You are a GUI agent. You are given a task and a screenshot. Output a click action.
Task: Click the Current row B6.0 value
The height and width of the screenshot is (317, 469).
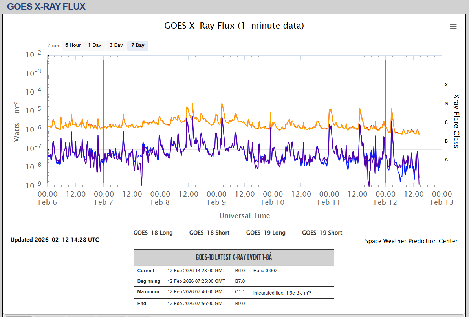pos(240,271)
